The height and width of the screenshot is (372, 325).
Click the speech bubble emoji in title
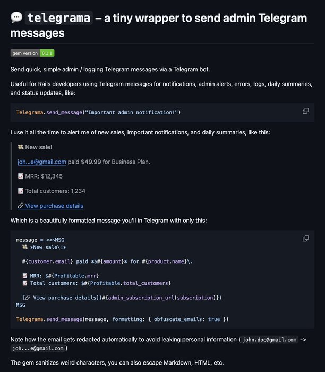16,18
